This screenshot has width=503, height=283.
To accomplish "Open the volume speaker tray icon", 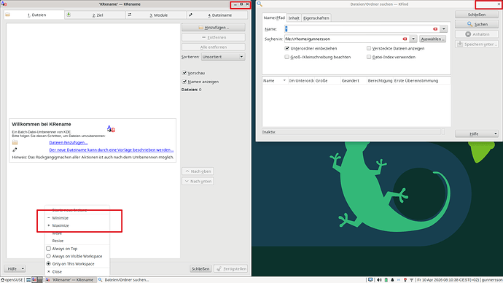I will click(x=379, y=280).
